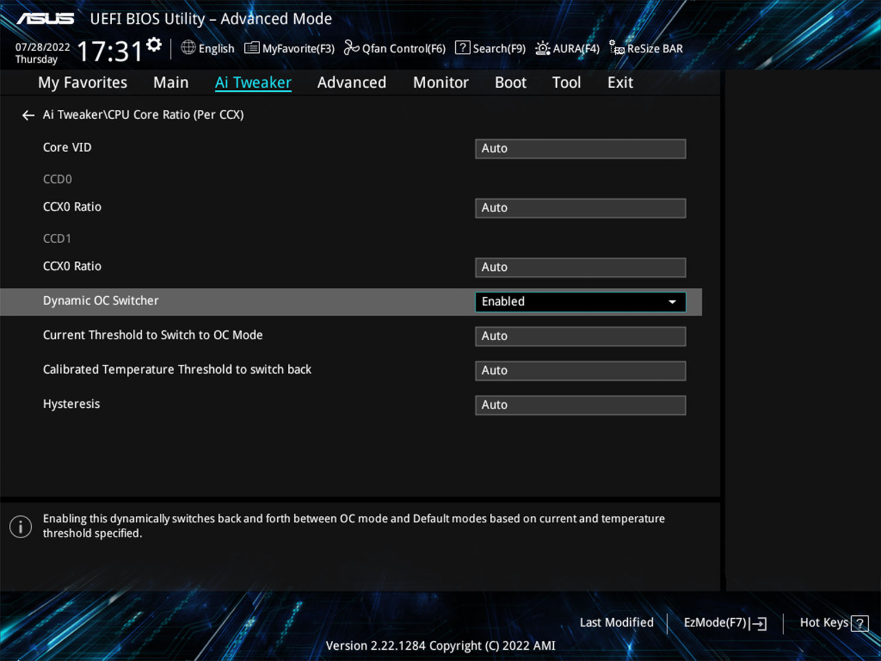This screenshot has height=661, width=881.
Task: Click the 17:31 clock
Action: 110,52
